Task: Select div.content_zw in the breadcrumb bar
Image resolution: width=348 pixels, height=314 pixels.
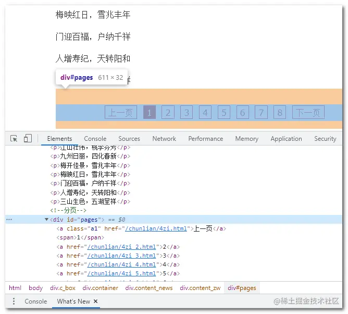Action: [x=200, y=288]
